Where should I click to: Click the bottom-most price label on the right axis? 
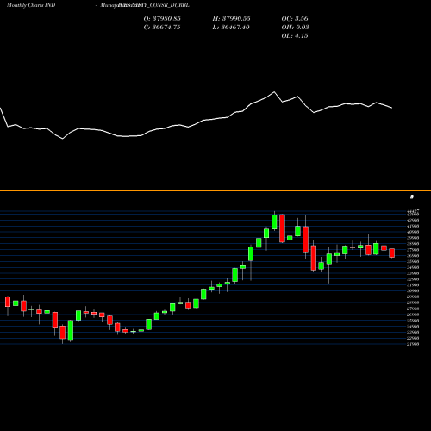[413, 344]
